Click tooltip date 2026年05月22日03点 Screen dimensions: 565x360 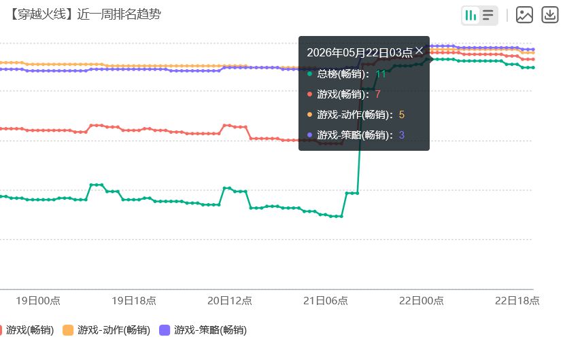pos(360,53)
